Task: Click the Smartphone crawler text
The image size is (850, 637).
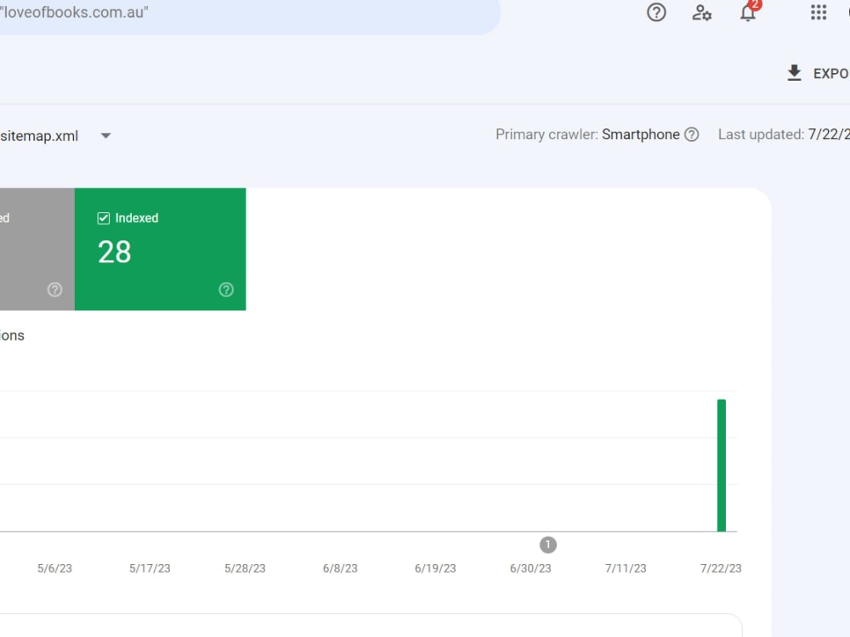Action: tap(640, 134)
